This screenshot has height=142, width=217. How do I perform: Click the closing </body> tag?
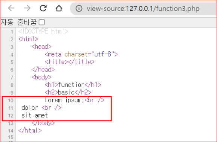43,123
